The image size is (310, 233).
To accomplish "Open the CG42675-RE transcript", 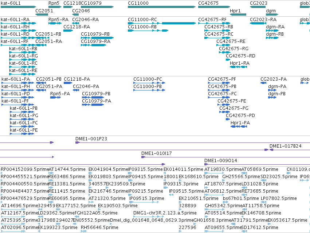I will [x=223, y=45].
